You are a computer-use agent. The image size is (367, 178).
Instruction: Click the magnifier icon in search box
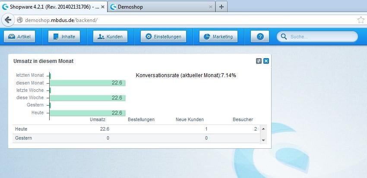click(284, 37)
